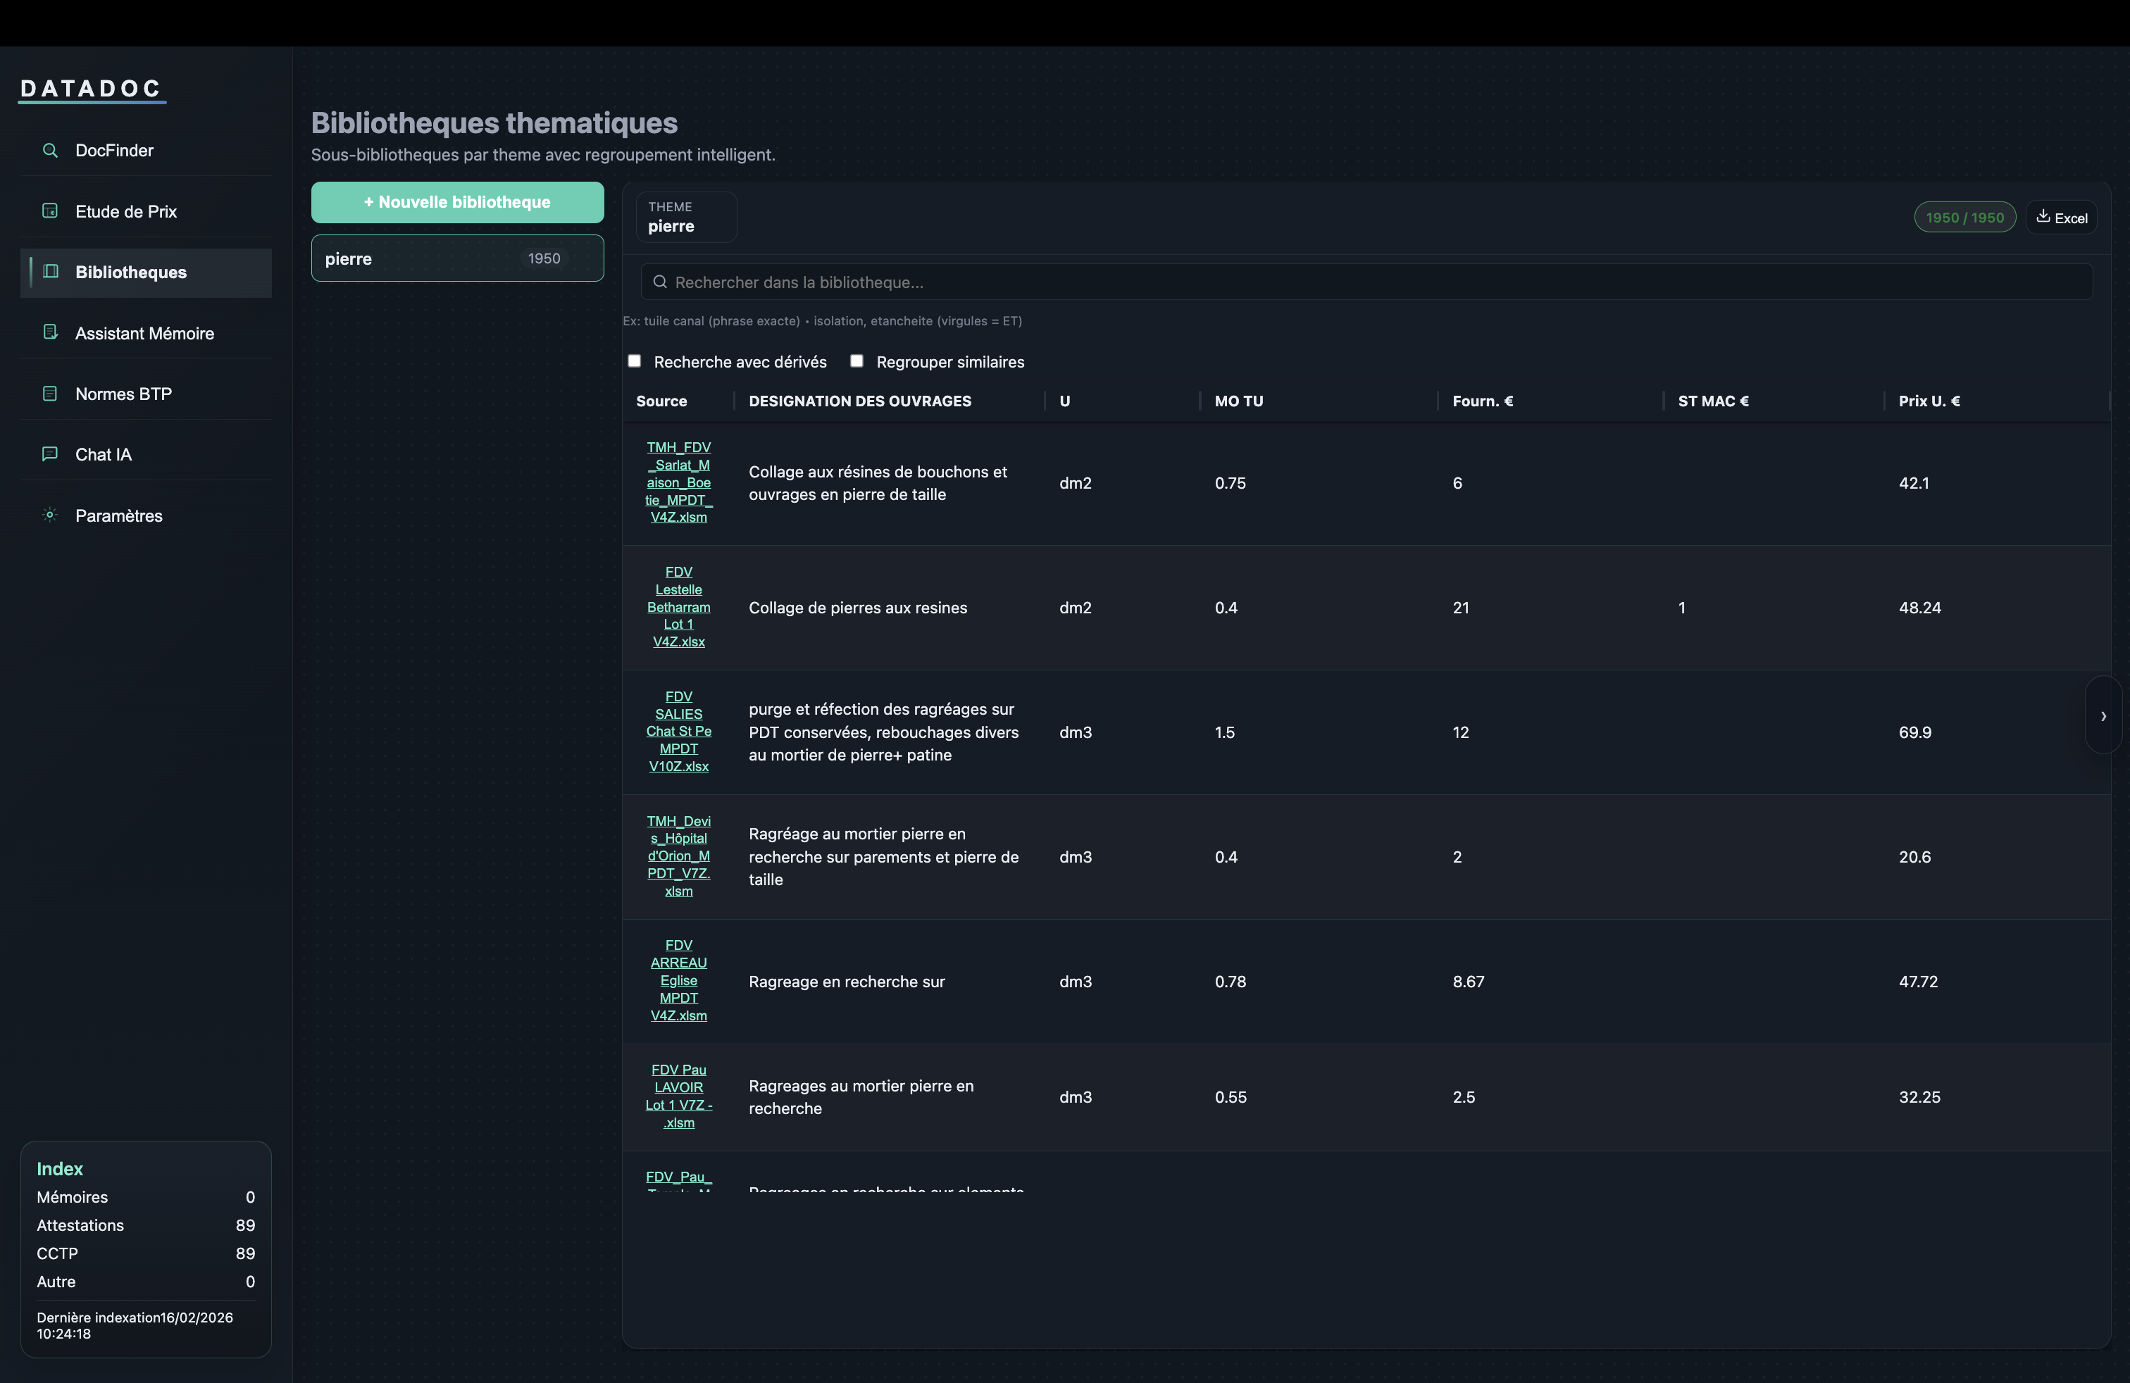Screen dimensions: 2130x1383
Task: Enable Regrouper similaires
Action: [857, 361]
